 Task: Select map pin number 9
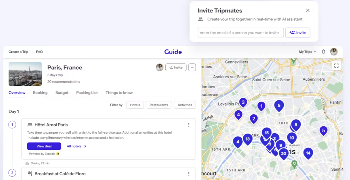pyautogui.click(x=281, y=145)
